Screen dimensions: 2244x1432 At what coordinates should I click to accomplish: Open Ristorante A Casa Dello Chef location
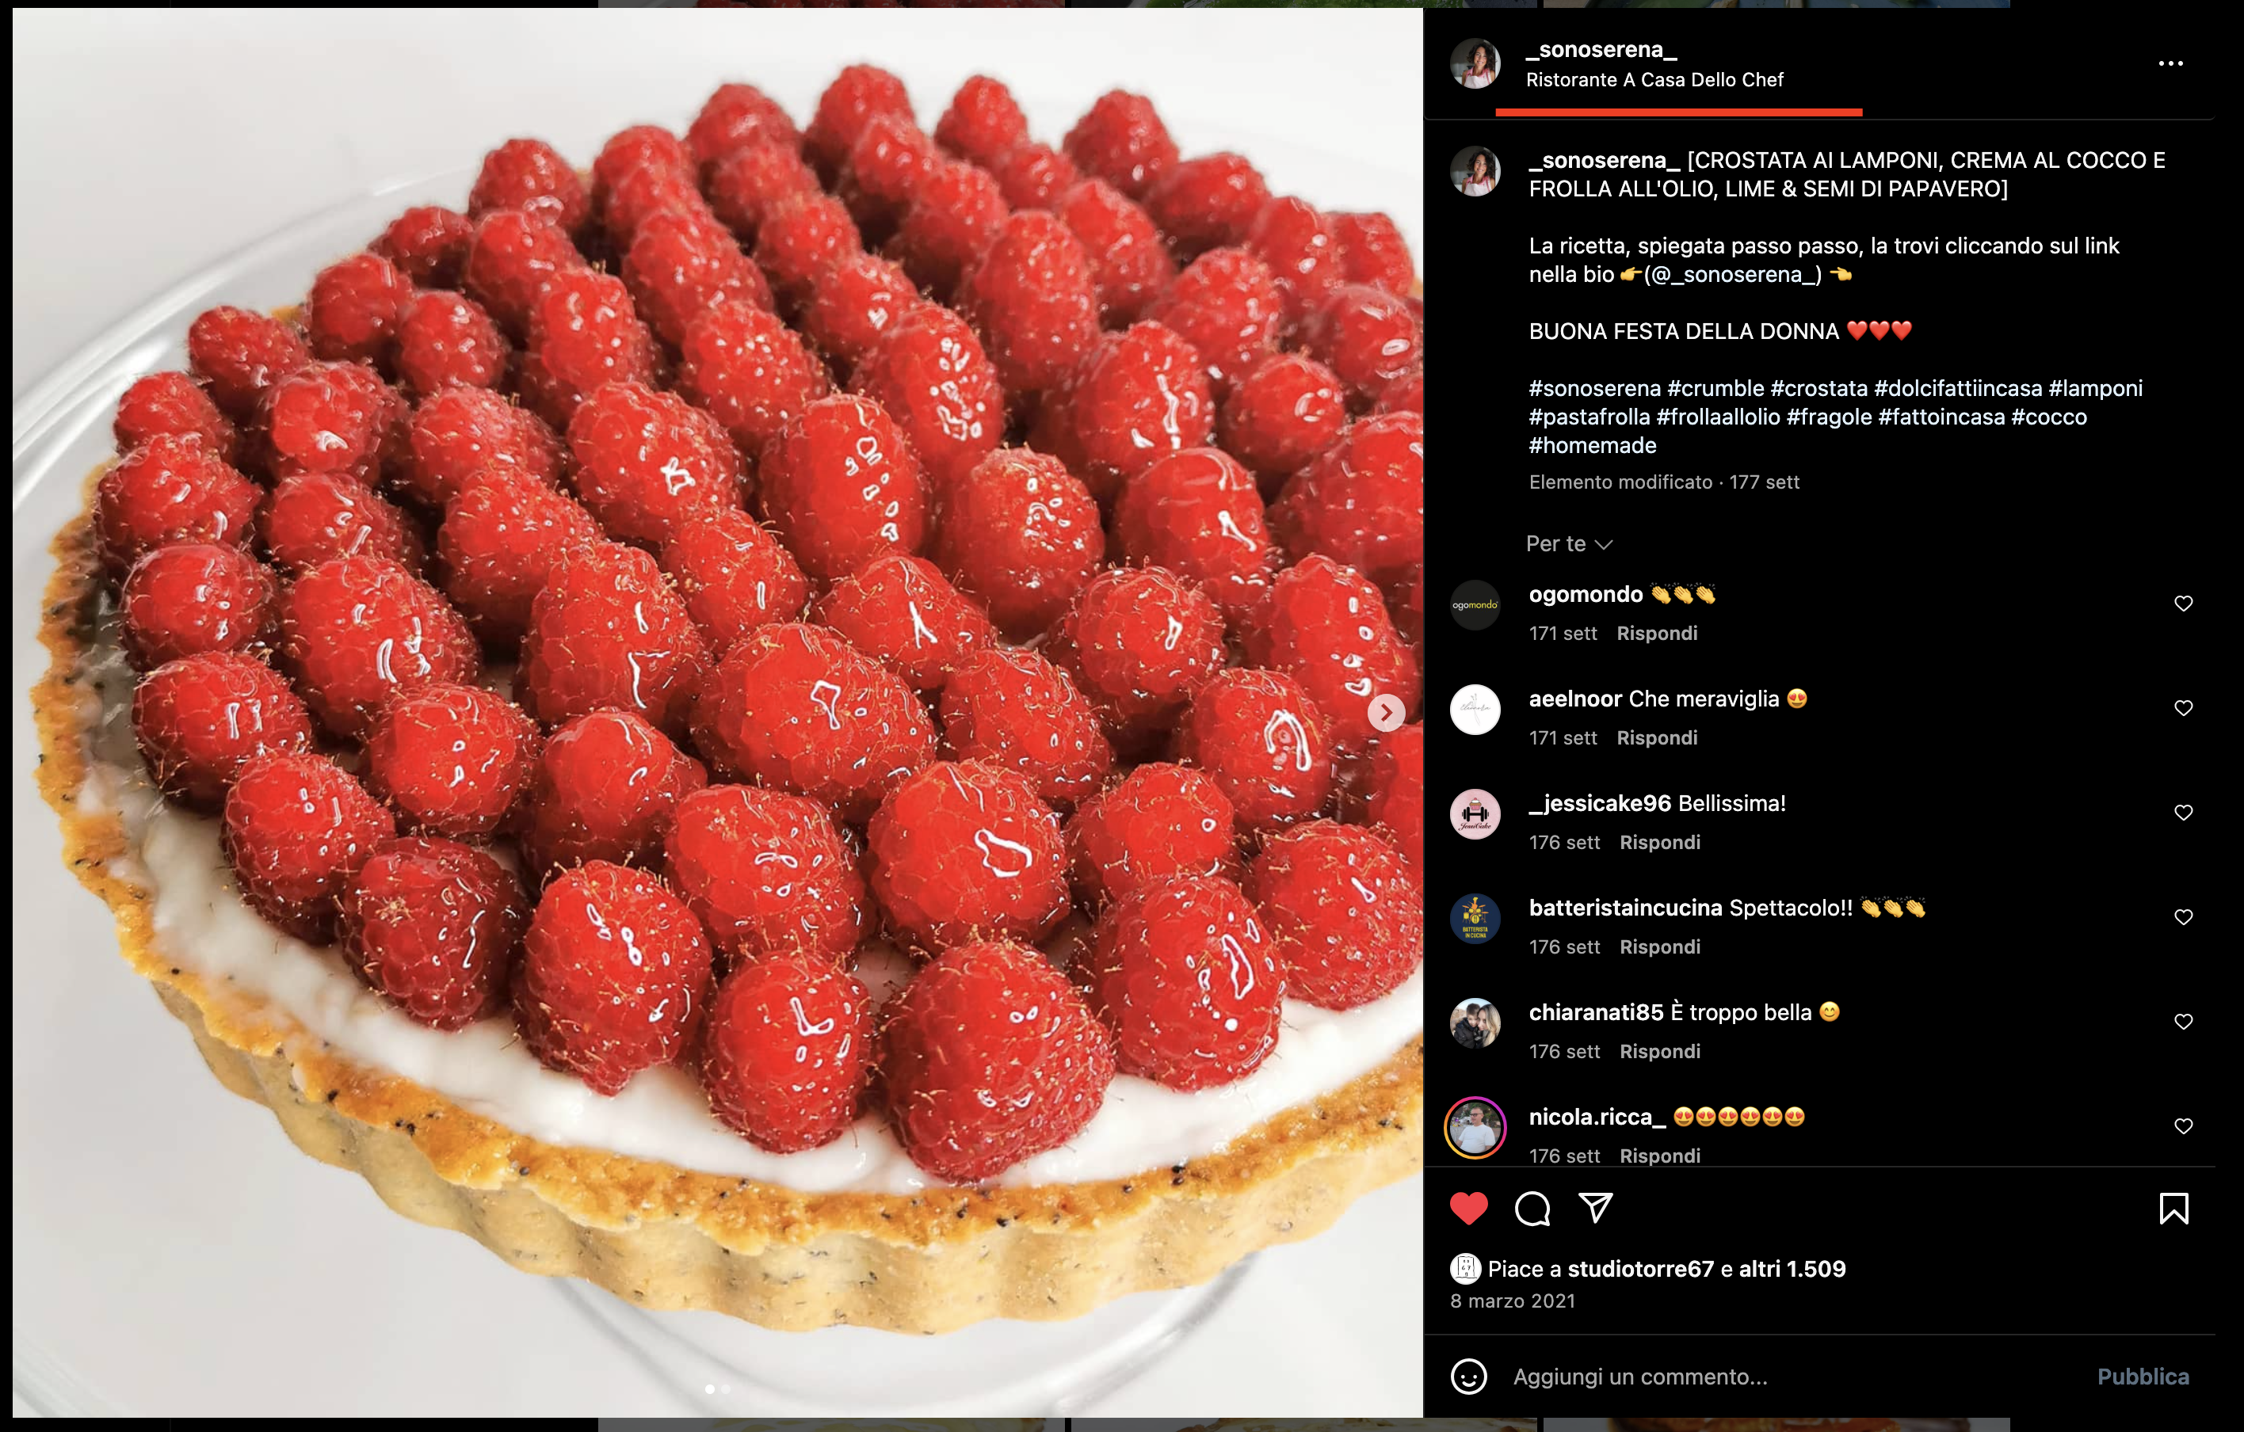coord(1654,80)
